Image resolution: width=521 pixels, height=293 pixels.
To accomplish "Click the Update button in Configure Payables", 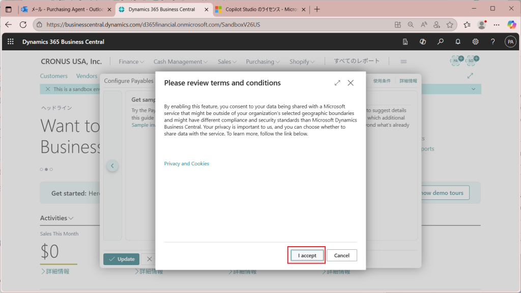I will tap(121, 259).
